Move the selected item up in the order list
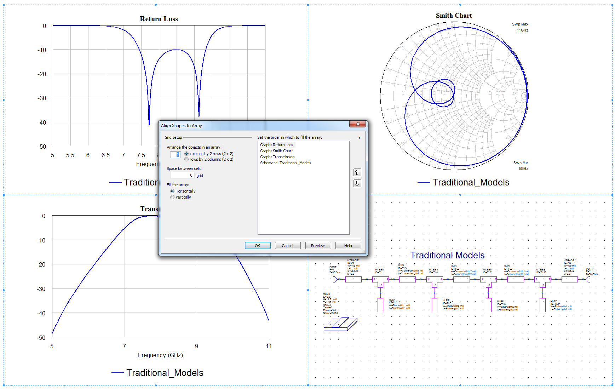Viewport: 615px width, 389px height. pos(357,172)
